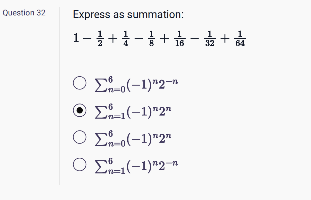Image resolution: width=311 pixels, height=200 pixels.
Task: Choose the answer with summation starting n=0 and 2^-n
Action: [x=79, y=83]
